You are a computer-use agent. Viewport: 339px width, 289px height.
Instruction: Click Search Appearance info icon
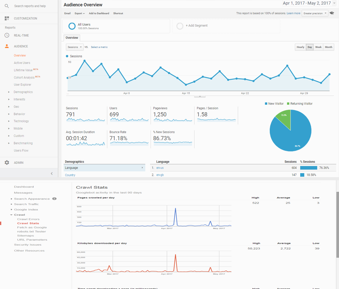coord(54,199)
